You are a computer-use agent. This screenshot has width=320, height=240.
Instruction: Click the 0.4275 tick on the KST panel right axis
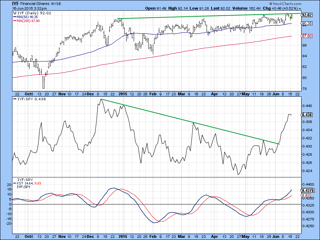(308, 219)
